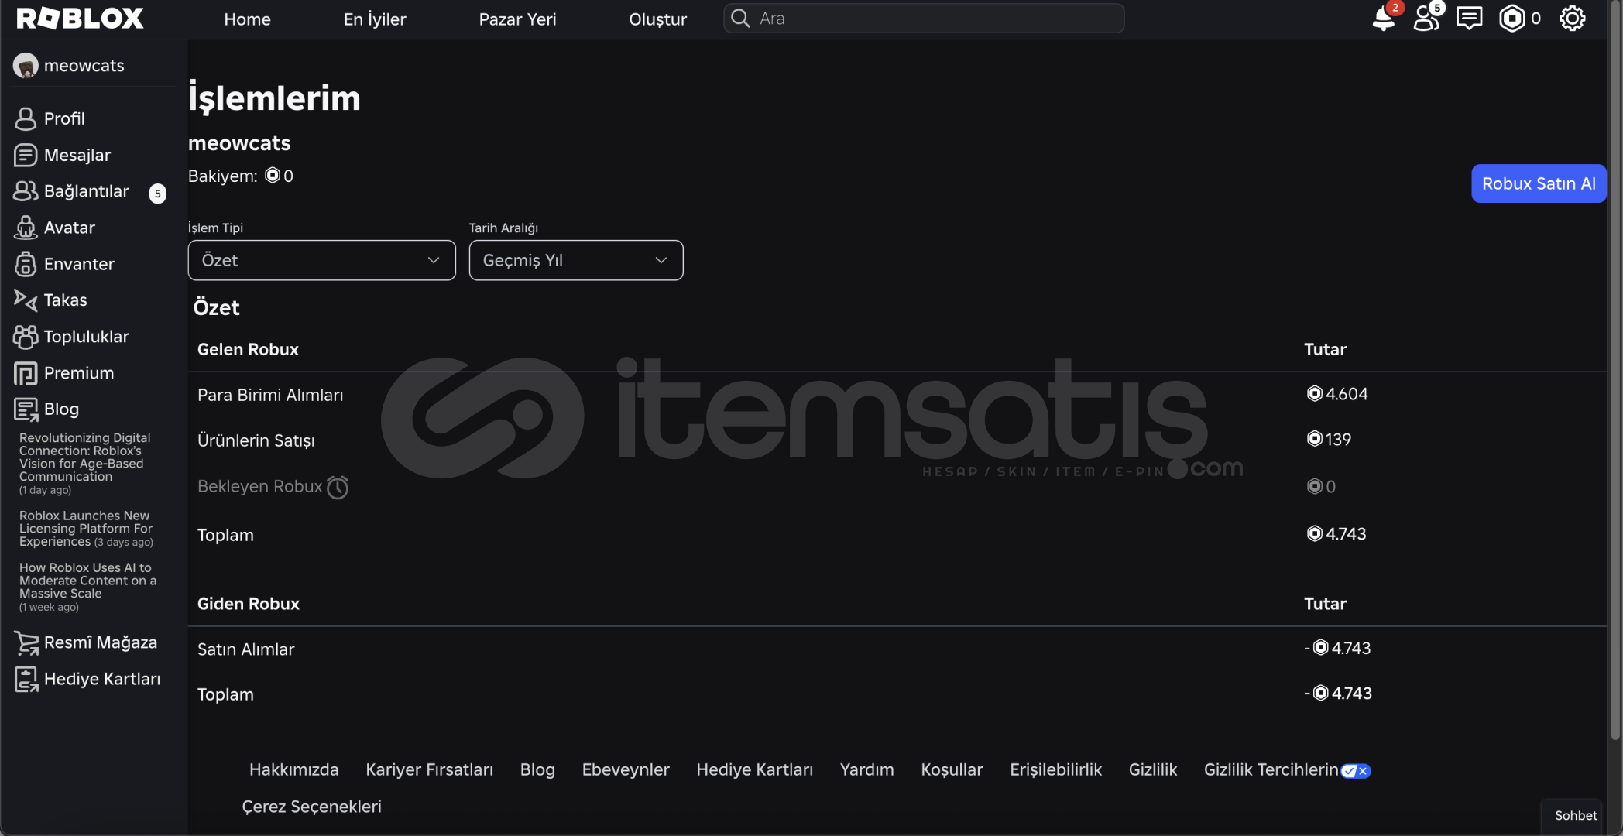This screenshot has height=836, width=1623.
Task: Click Ürünlerin Satışı row label
Action: pyautogui.click(x=256, y=440)
